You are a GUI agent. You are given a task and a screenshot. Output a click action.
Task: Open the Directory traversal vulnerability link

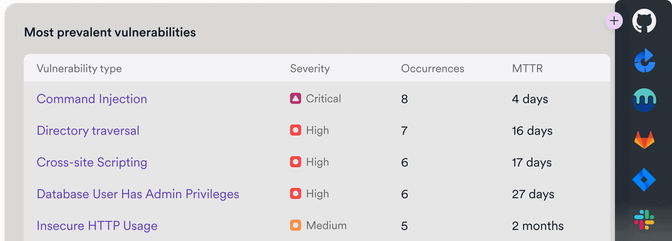88,131
